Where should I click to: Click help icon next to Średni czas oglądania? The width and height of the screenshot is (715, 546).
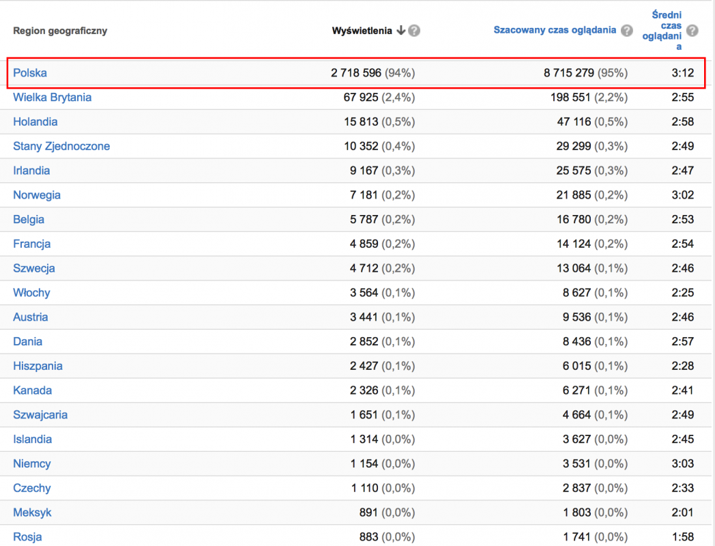click(692, 31)
